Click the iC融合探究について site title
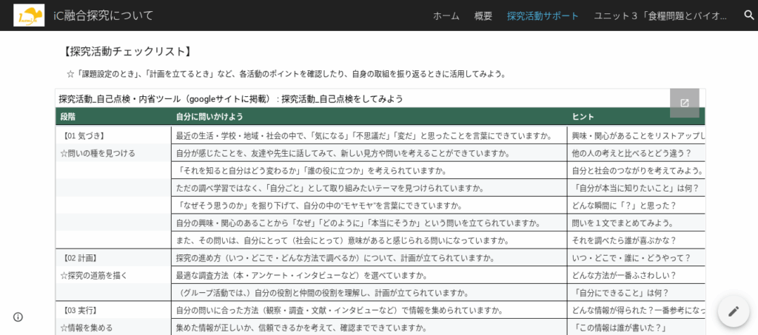 click(104, 16)
